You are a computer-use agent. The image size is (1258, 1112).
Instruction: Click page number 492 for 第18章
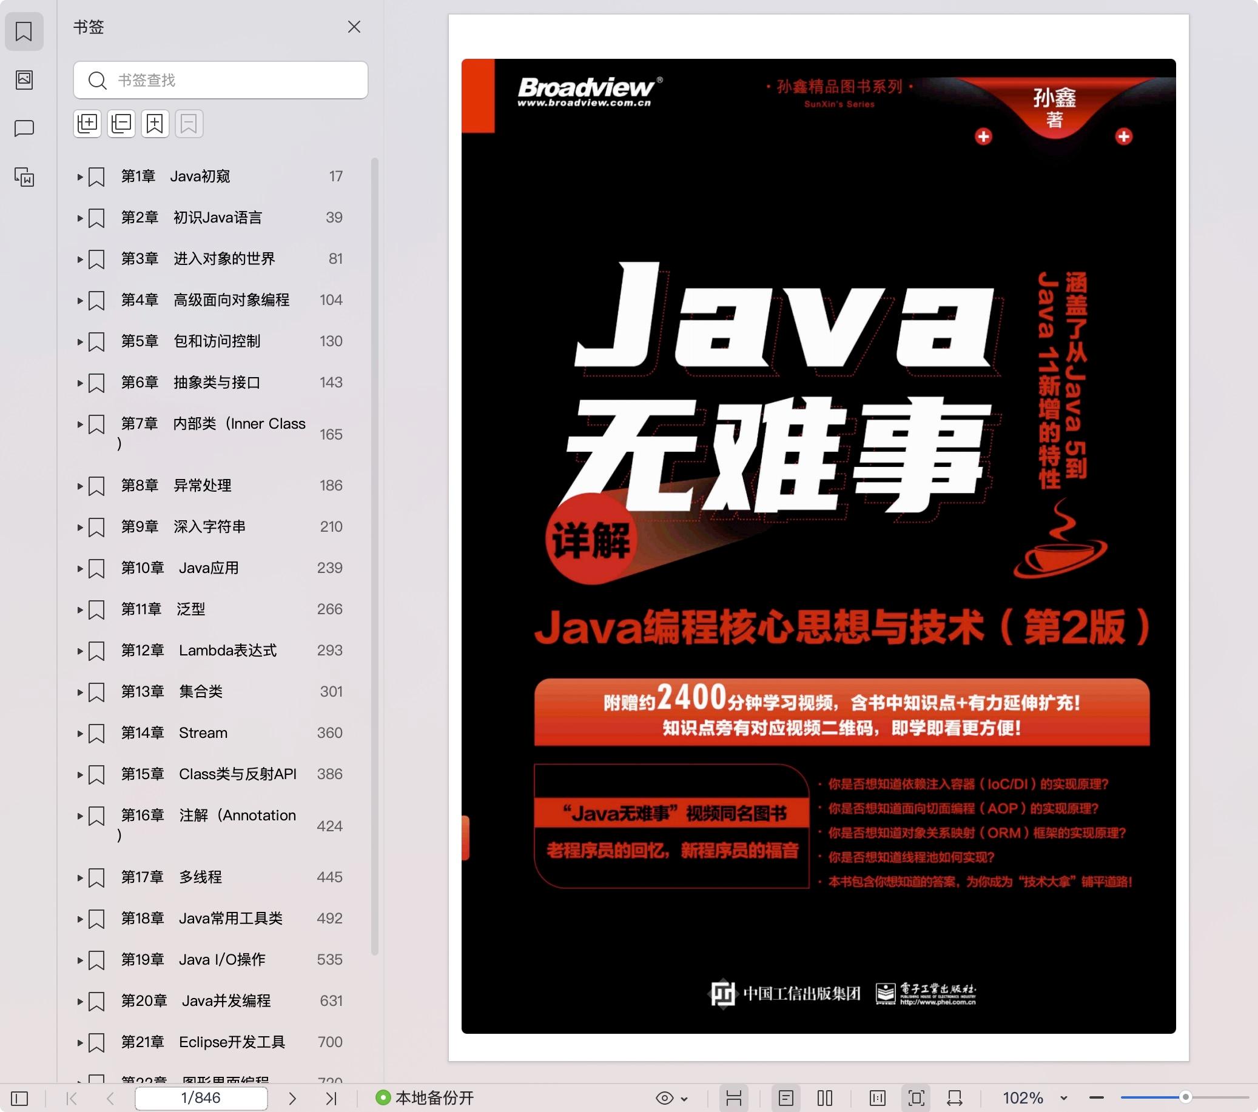(330, 918)
